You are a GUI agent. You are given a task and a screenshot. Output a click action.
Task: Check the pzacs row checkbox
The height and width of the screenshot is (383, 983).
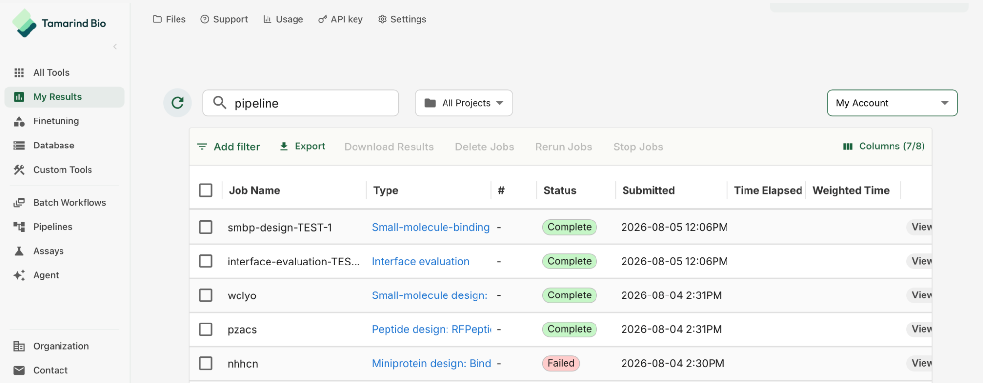tap(206, 329)
